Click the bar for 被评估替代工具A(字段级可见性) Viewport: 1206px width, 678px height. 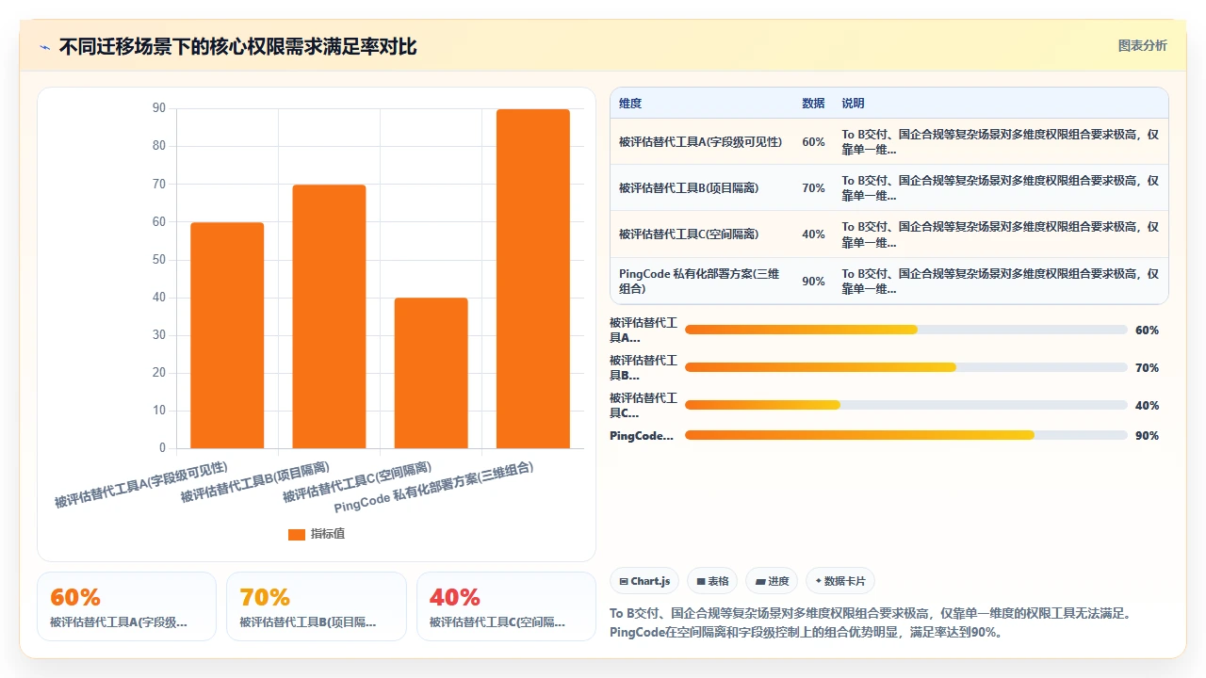(227, 335)
